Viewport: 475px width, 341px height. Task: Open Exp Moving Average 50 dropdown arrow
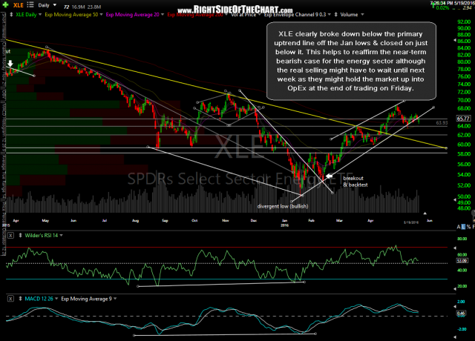pyautogui.click(x=101, y=15)
